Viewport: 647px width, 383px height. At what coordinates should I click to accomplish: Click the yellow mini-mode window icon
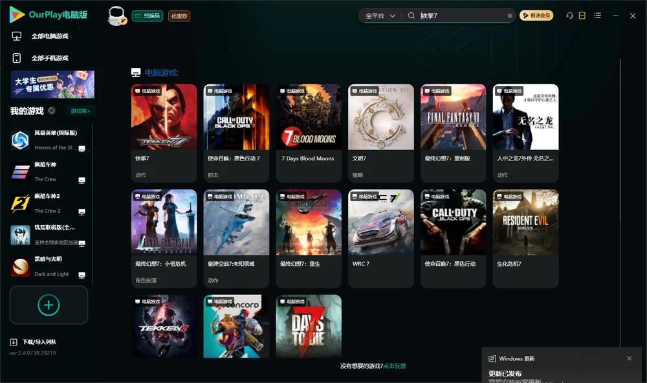click(582, 16)
